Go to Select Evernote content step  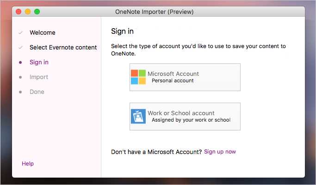(63, 47)
